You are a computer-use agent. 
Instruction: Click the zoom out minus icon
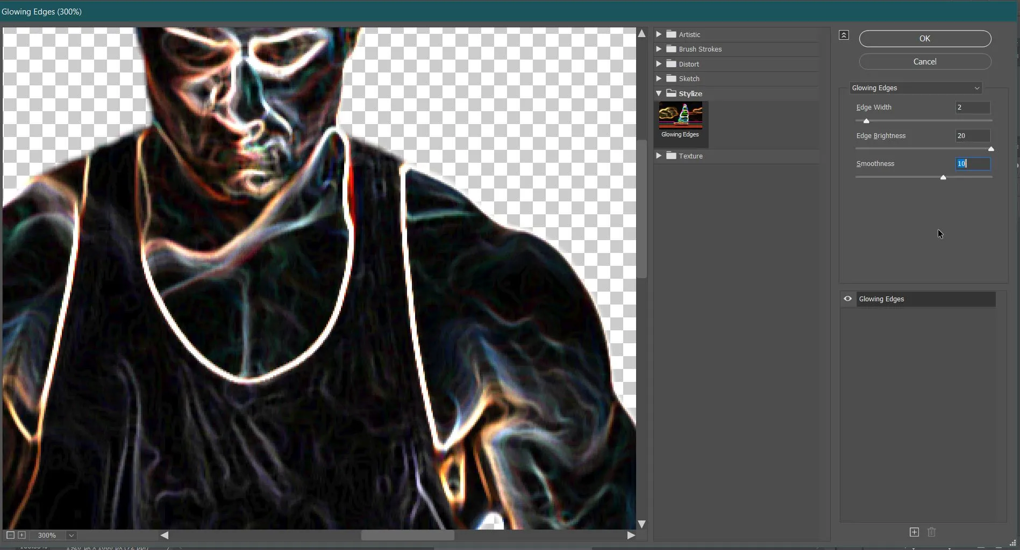pyautogui.click(x=10, y=535)
